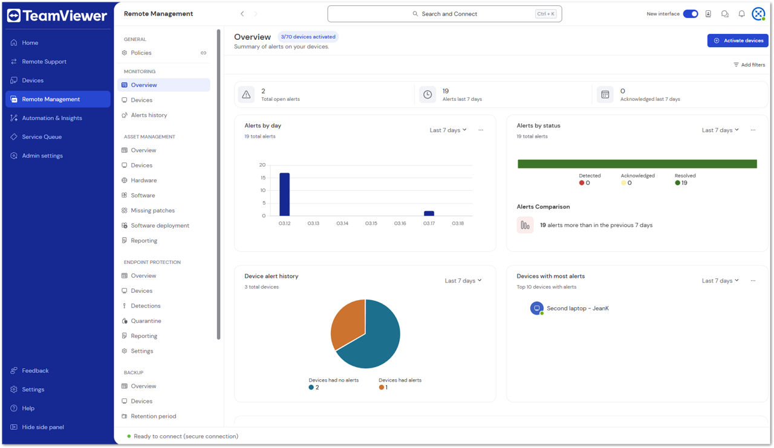The height and width of the screenshot is (448, 774).
Task: Expand Alerts by day Last 7 days dropdown
Action: pos(448,130)
